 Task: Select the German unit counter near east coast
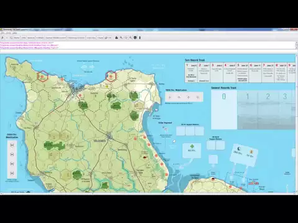click(x=145, y=157)
